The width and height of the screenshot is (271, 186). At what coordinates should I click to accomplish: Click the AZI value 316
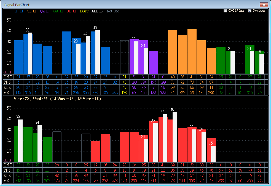(x=28, y=92)
